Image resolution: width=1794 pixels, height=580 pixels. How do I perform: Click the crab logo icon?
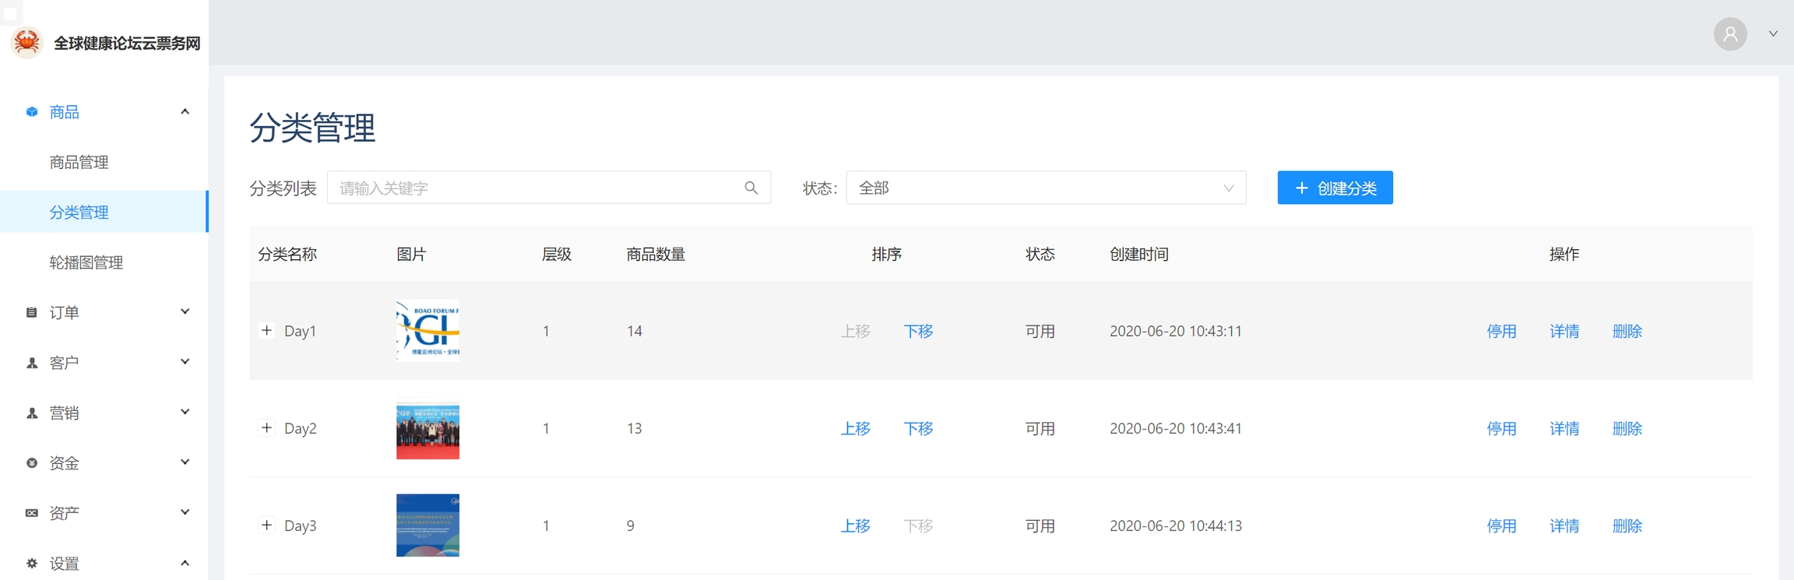click(27, 42)
